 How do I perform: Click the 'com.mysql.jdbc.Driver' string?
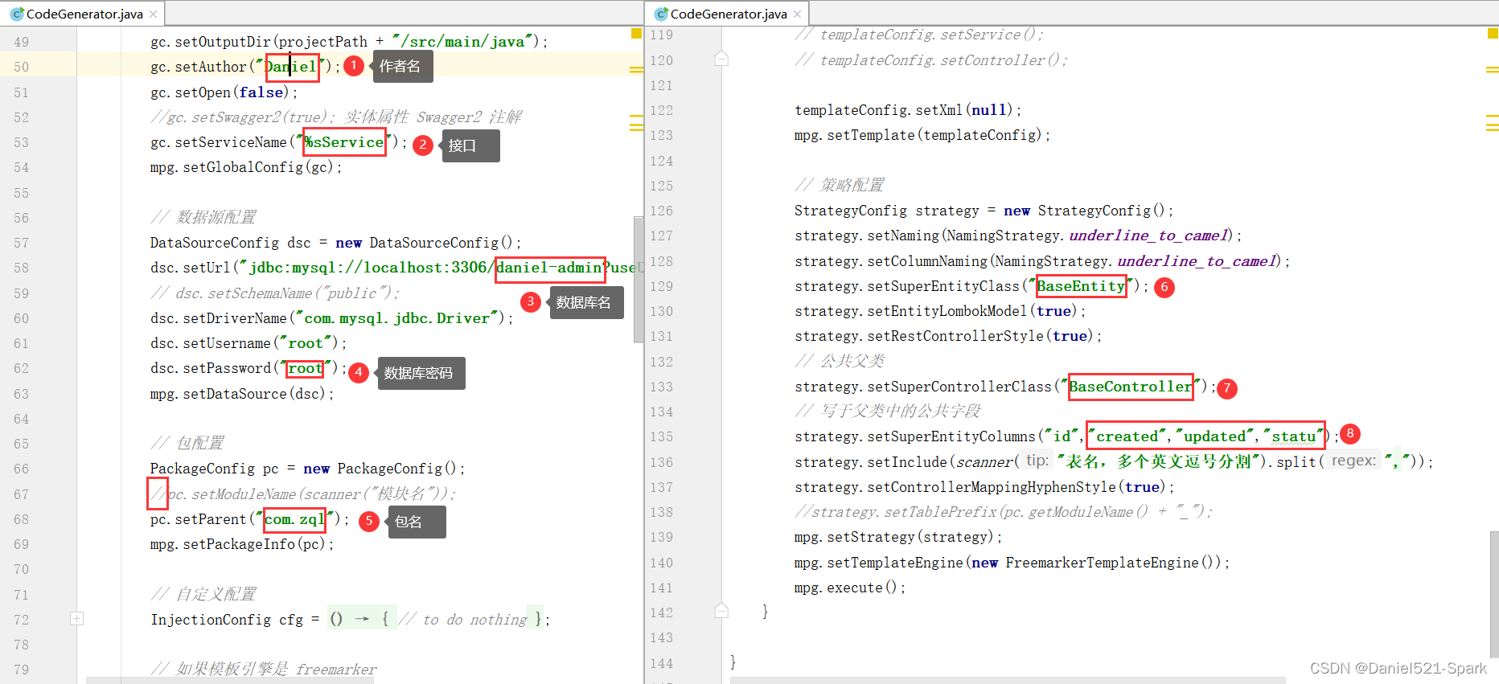[x=396, y=318]
